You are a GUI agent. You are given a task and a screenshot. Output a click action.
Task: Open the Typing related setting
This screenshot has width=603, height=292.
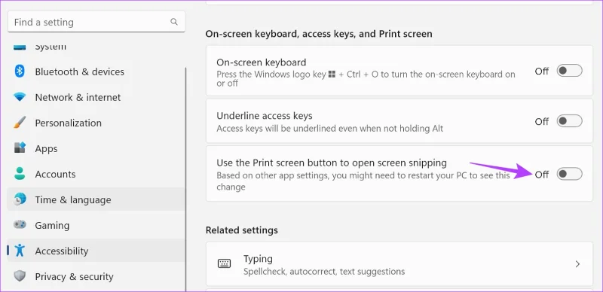tap(399, 264)
